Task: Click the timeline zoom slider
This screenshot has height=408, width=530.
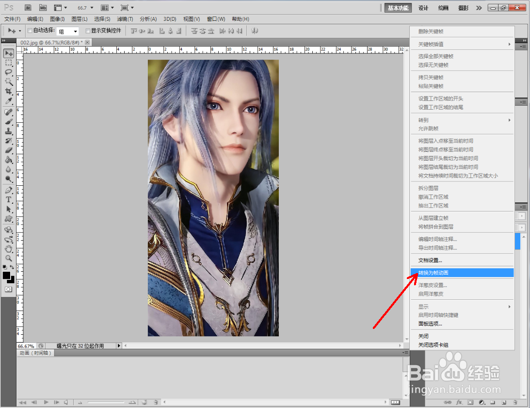Action: pyautogui.click(x=106, y=402)
